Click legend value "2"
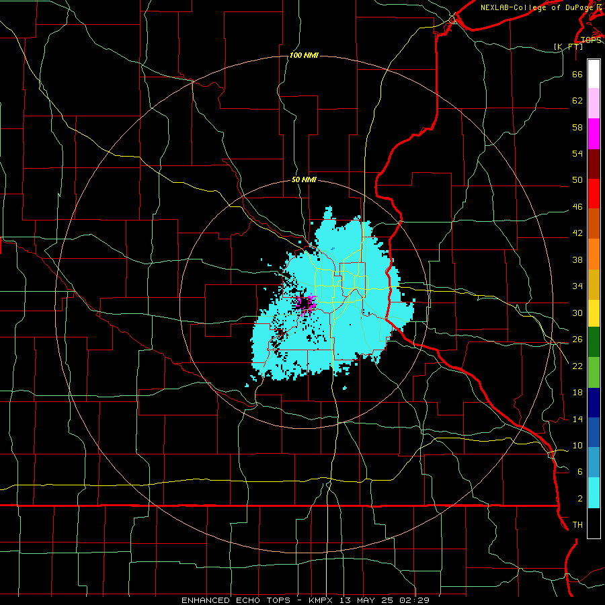The width and height of the screenshot is (605, 605). [580, 499]
